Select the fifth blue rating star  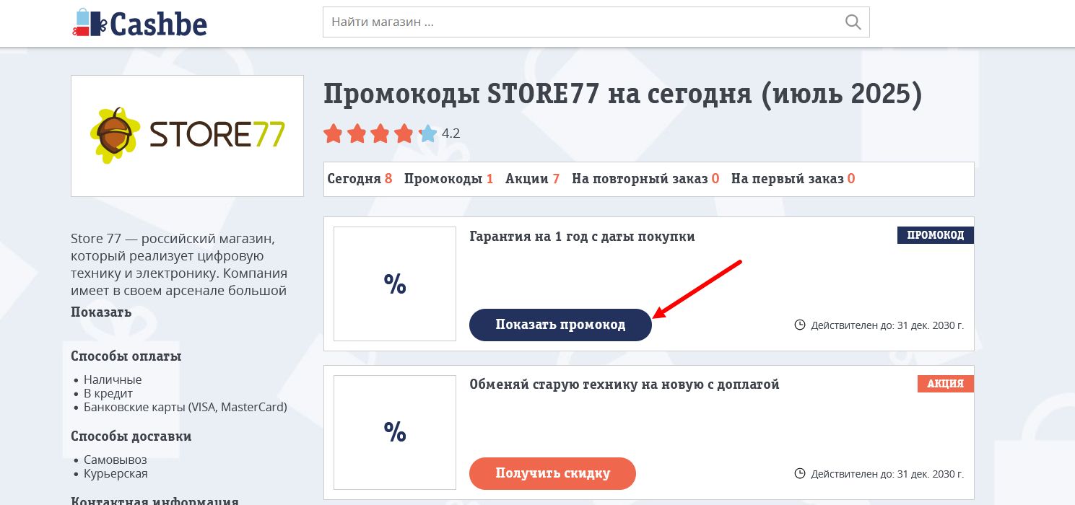click(x=428, y=133)
